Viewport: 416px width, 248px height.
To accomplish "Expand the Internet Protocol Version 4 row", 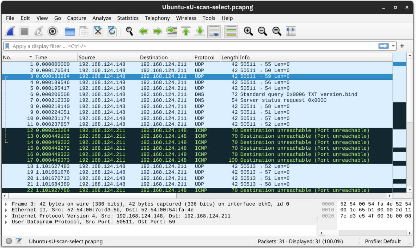I will click(6, 216).
